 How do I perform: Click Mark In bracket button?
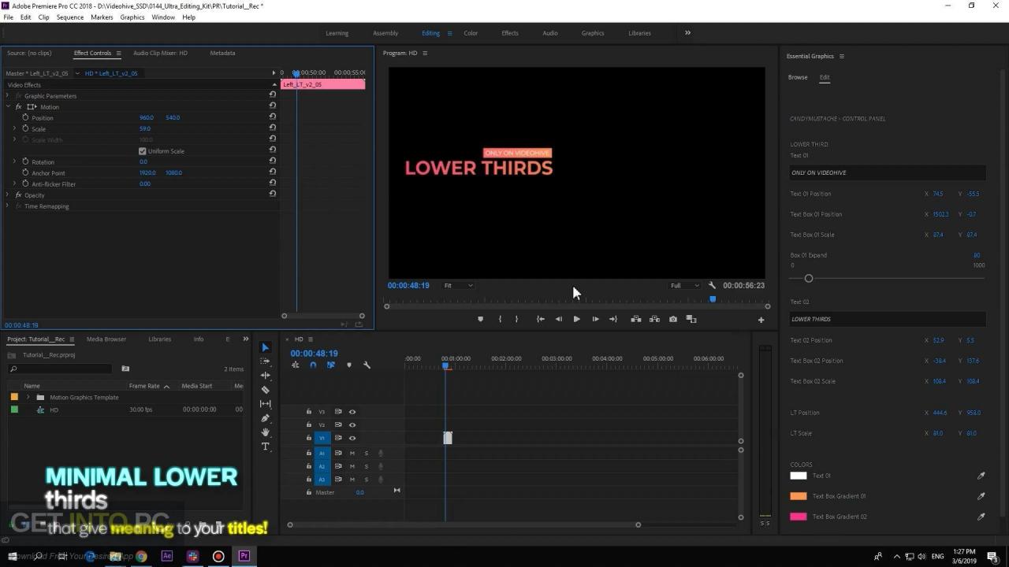[x=500, y=319]
